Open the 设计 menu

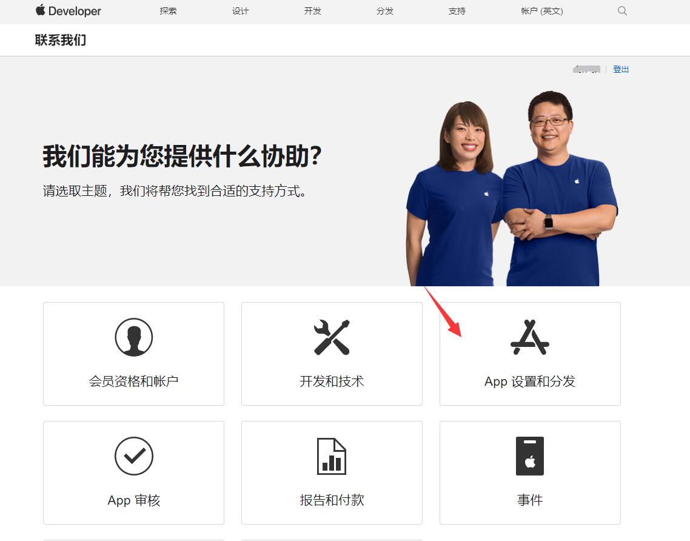[240, 11]
